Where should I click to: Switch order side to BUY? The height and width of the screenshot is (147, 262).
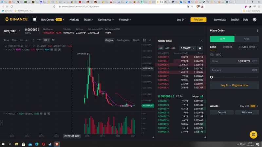[222, 39]
